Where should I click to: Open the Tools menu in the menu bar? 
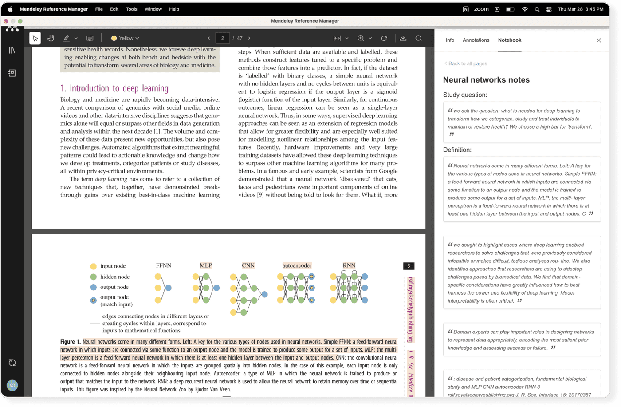click(x=131, y=9)
